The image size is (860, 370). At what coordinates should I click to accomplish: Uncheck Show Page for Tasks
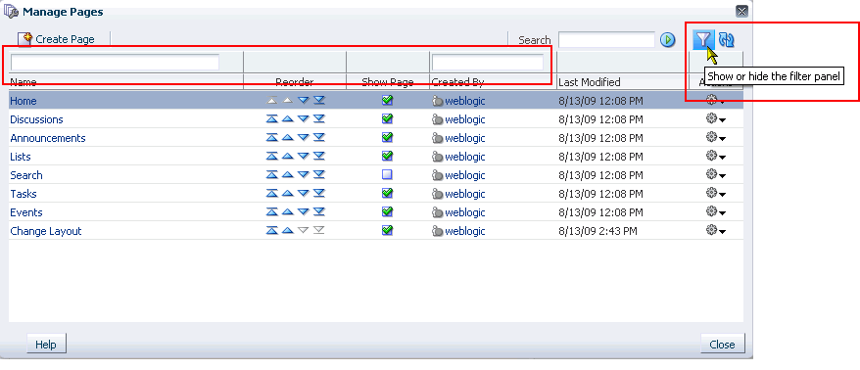pos(387,194)
